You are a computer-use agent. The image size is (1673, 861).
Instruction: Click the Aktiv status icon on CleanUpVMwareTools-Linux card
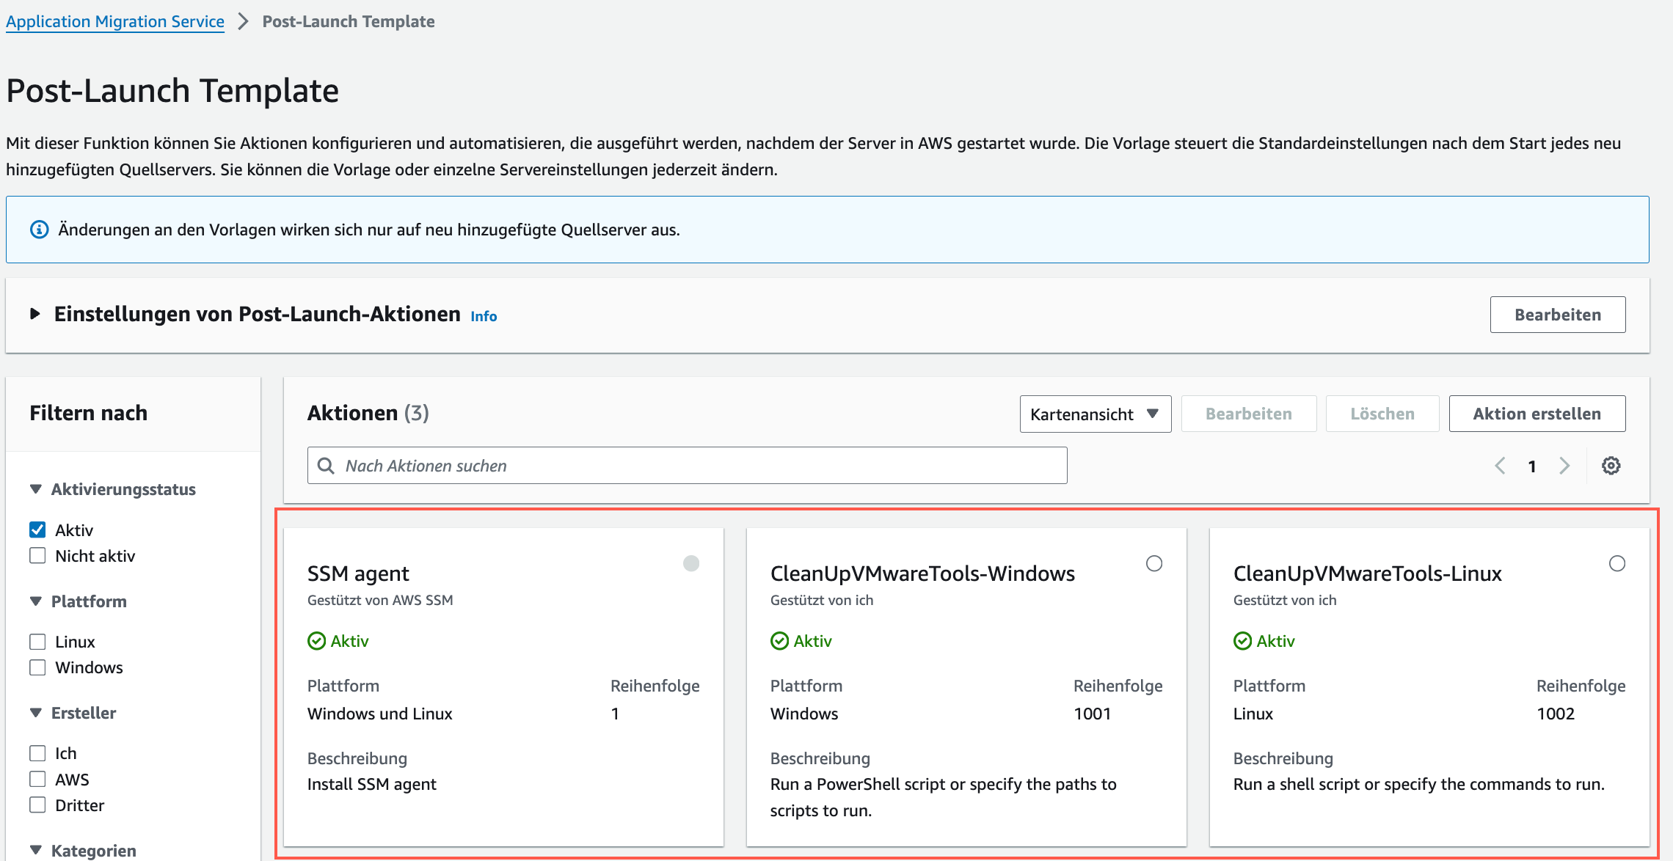coord(1242,641)
